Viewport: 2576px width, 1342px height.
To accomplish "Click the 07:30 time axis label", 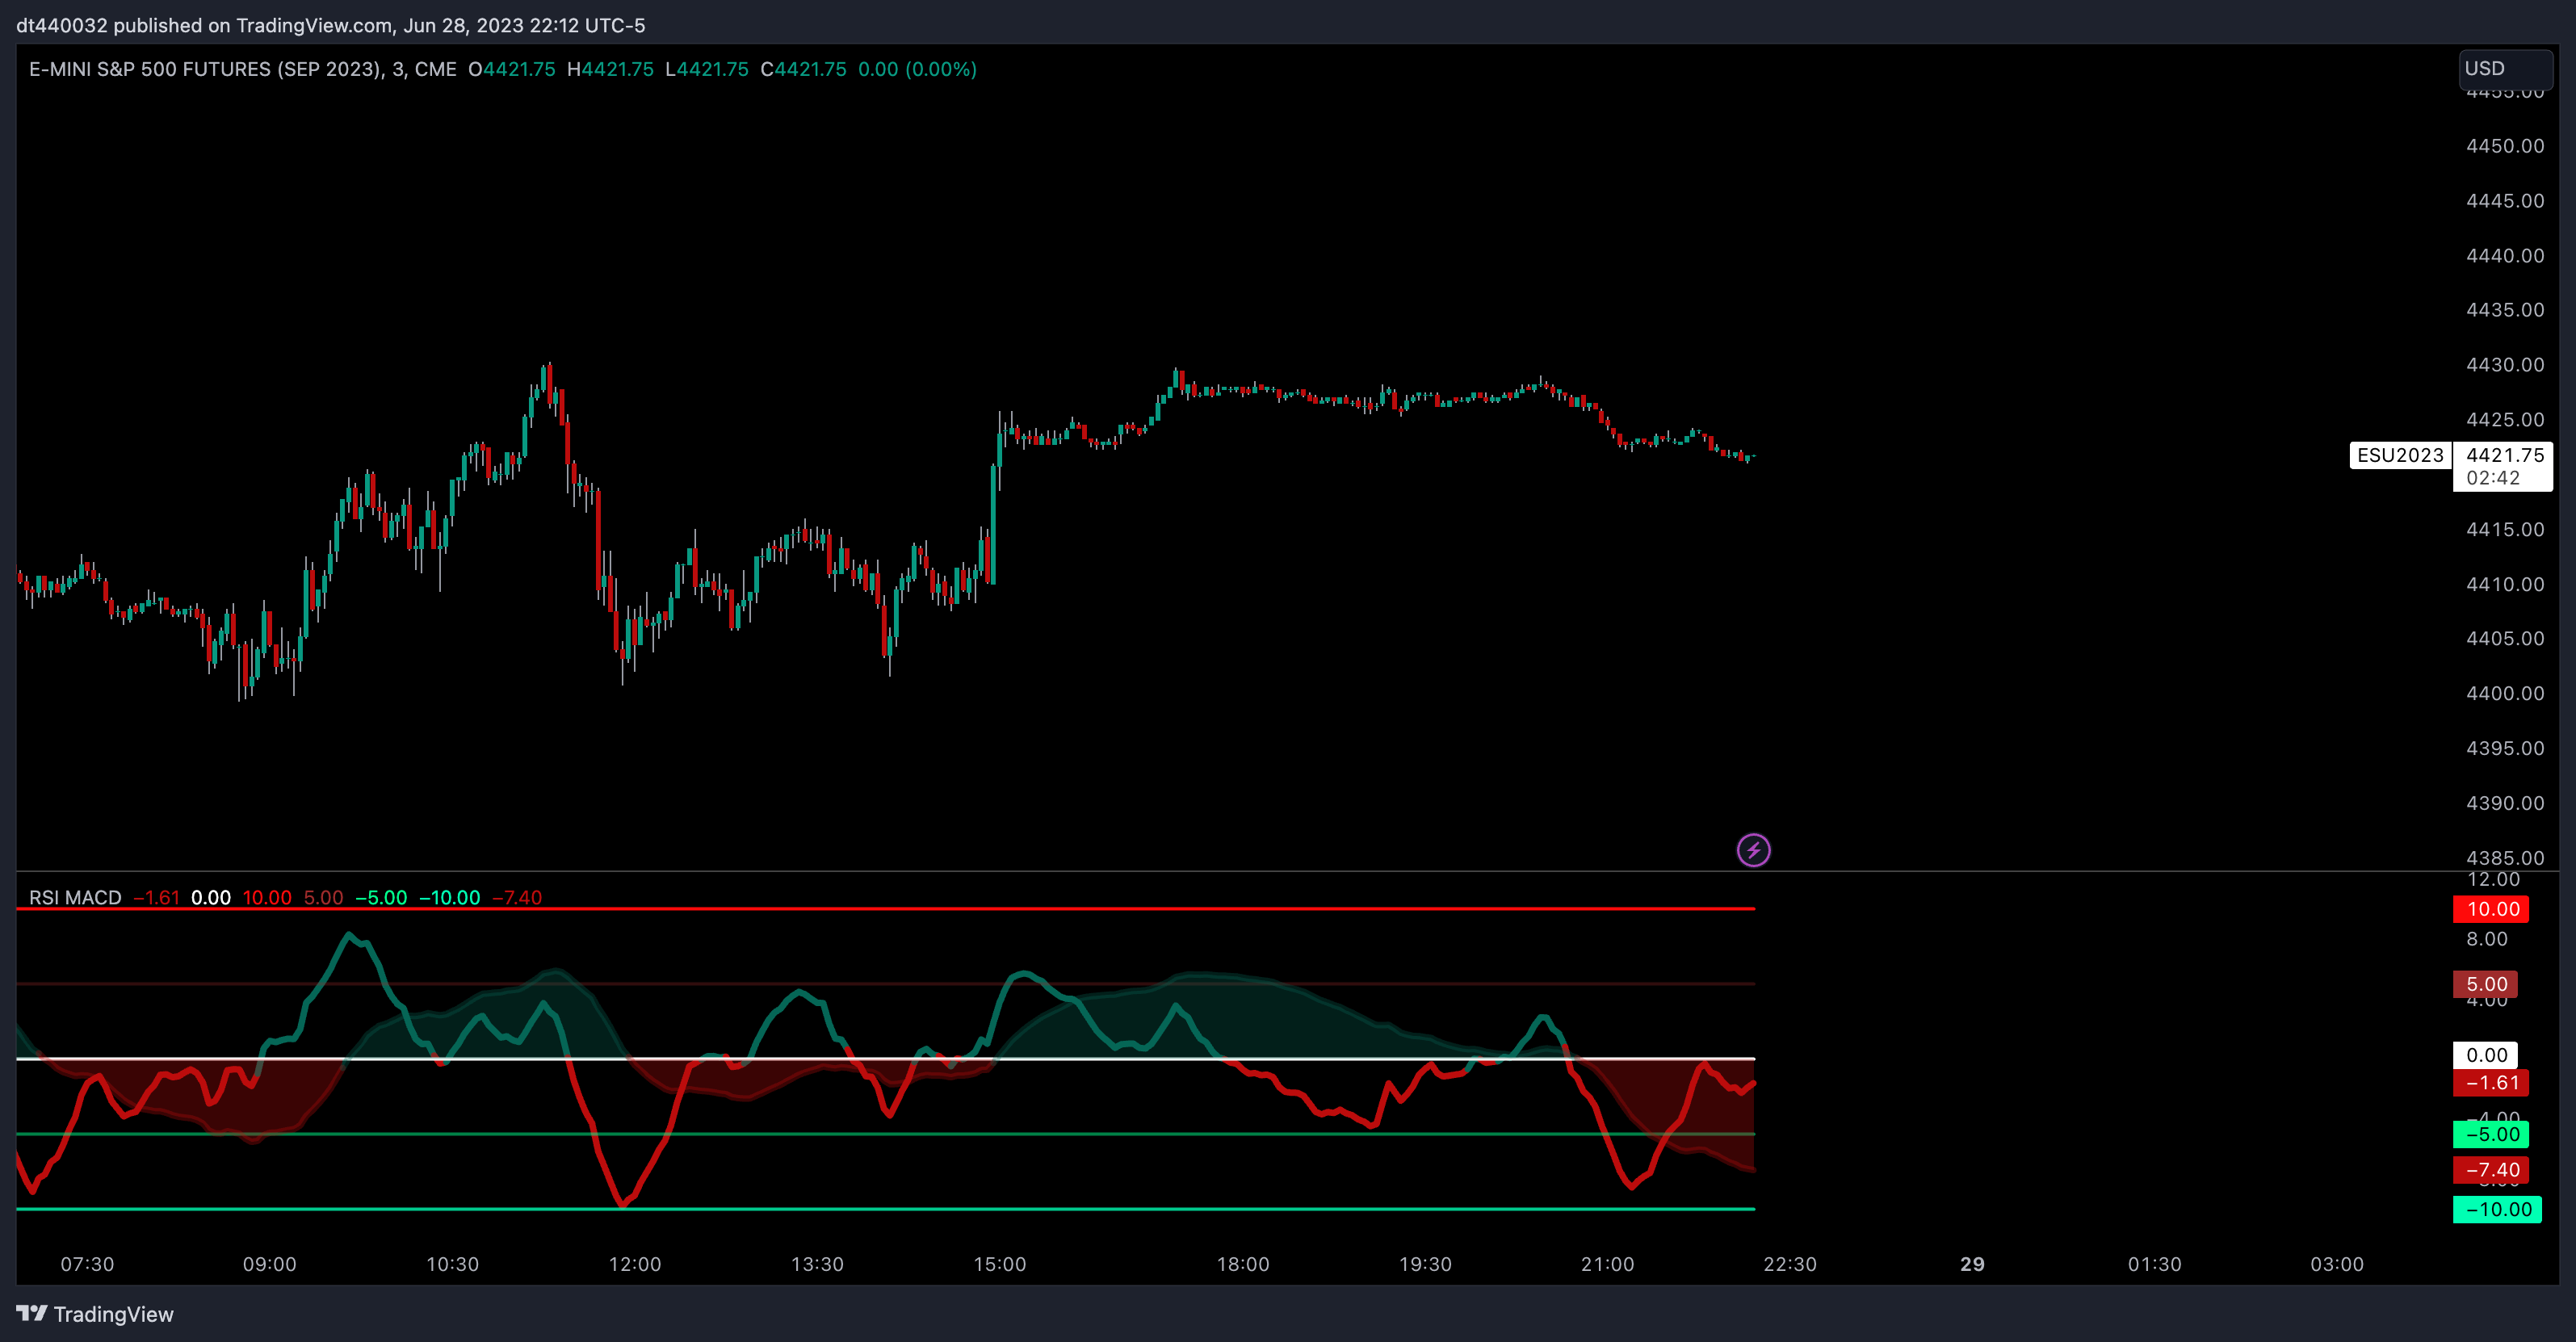I will (87, 1264).
